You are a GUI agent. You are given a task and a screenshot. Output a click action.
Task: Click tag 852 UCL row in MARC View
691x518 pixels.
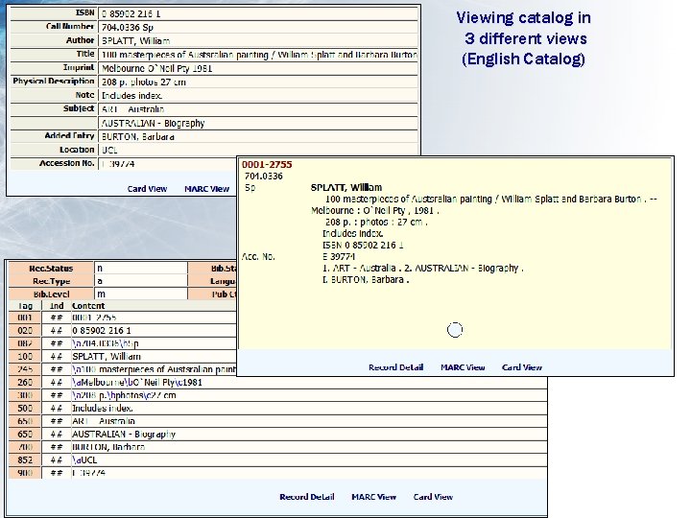coord(277,460)
